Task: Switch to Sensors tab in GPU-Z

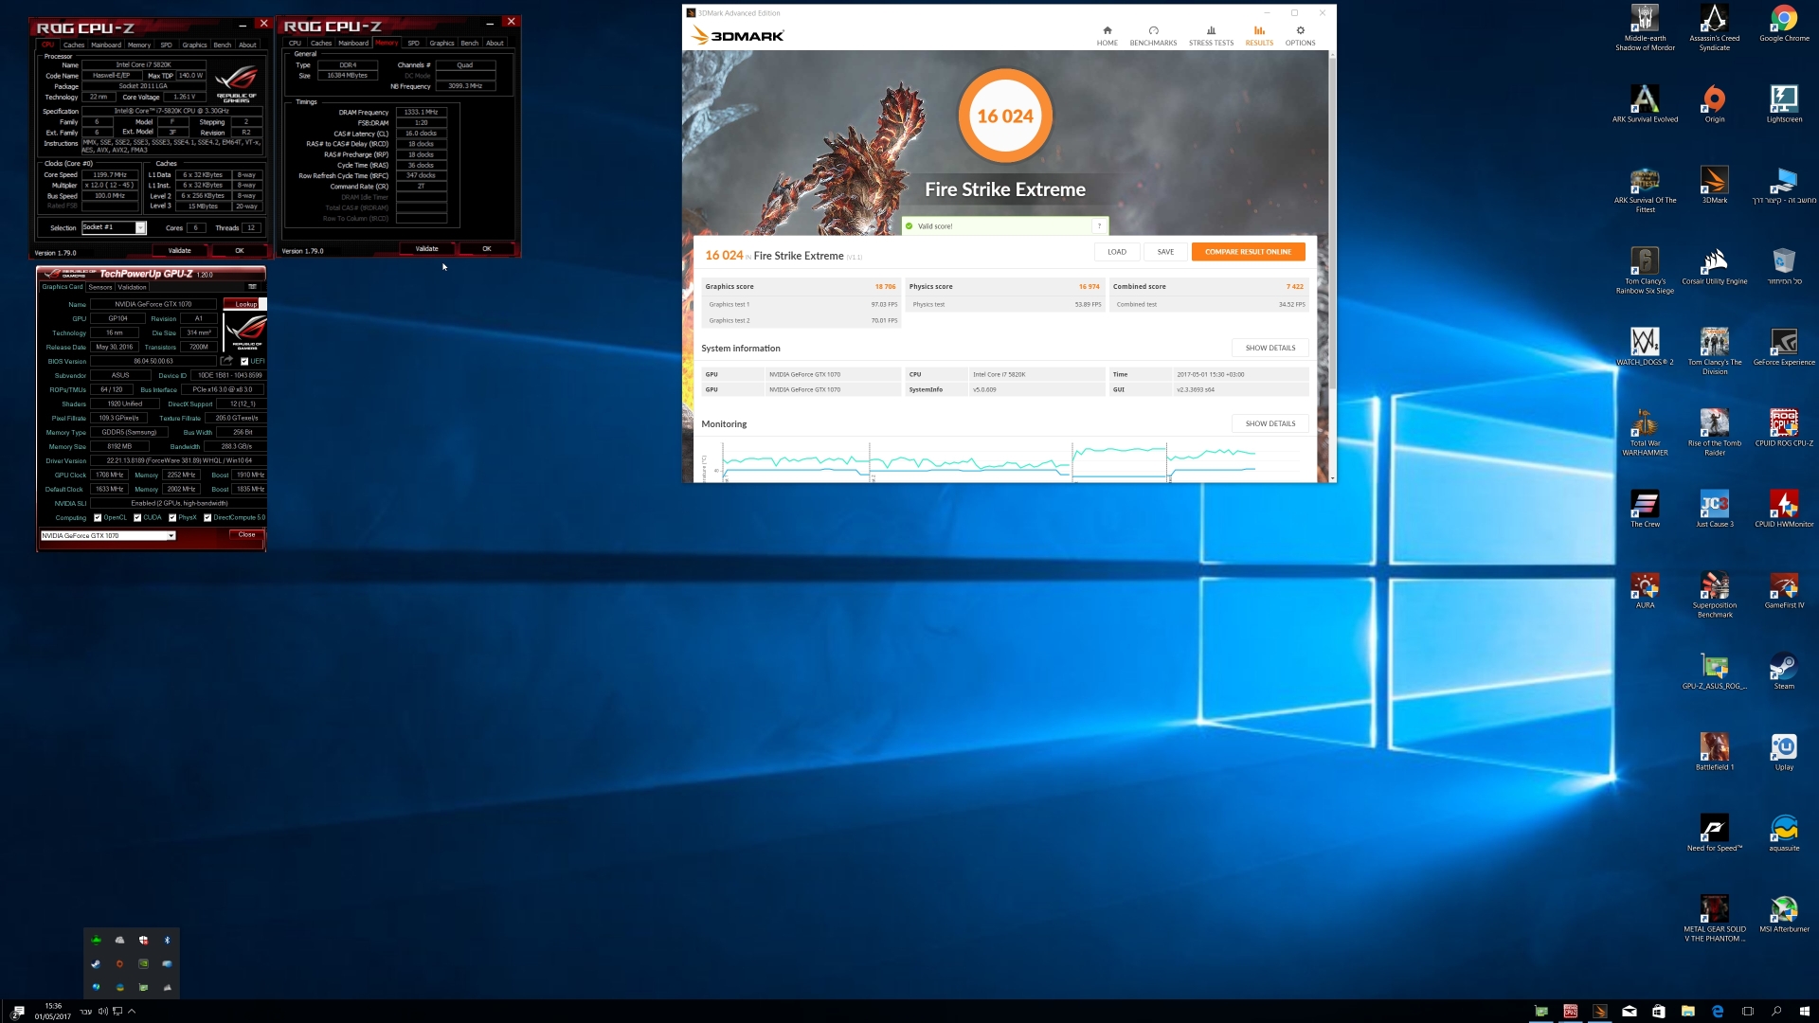Action: click(99, 287)
